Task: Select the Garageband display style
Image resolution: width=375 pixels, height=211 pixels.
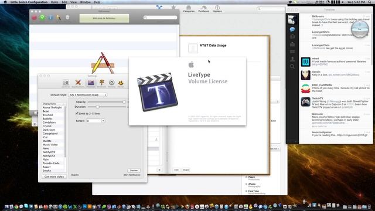Action: 50,134
